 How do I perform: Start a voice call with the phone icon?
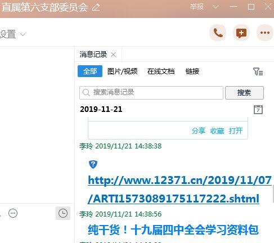[218, 33]
